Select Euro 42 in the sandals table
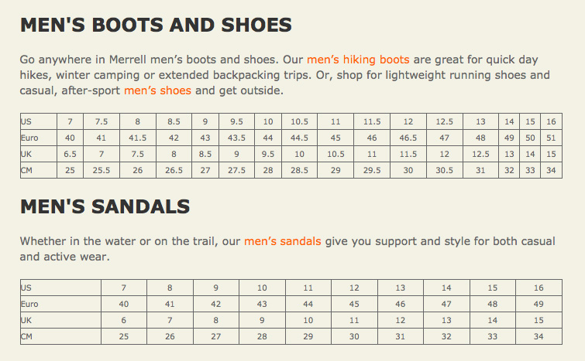585x361 pixels. (x=215, y=304)
